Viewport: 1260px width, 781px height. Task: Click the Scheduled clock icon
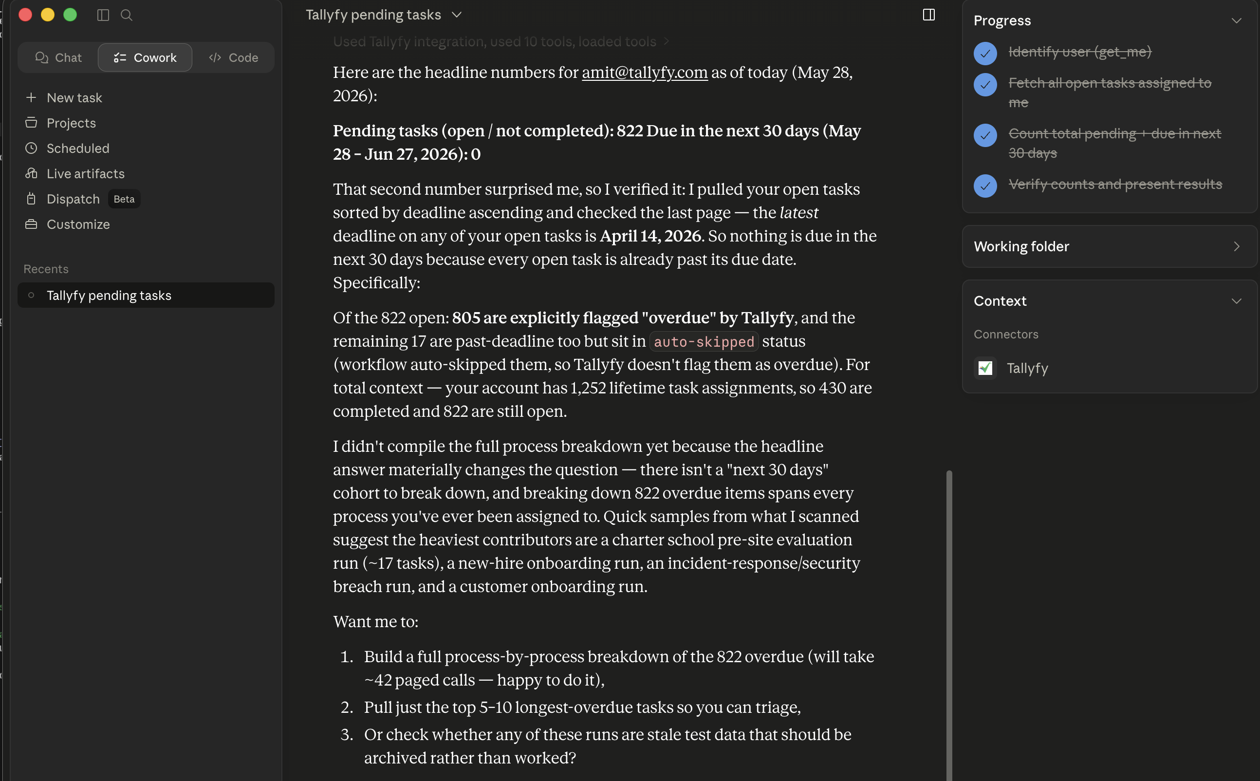[31, 148]
